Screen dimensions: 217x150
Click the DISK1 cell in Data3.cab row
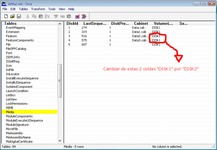(x=156, y=40)
